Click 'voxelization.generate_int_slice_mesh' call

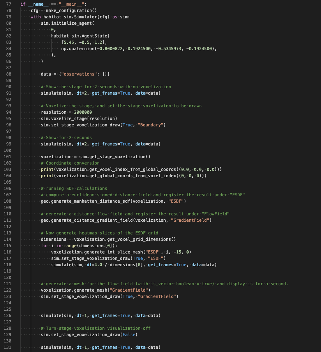[97, 252]
